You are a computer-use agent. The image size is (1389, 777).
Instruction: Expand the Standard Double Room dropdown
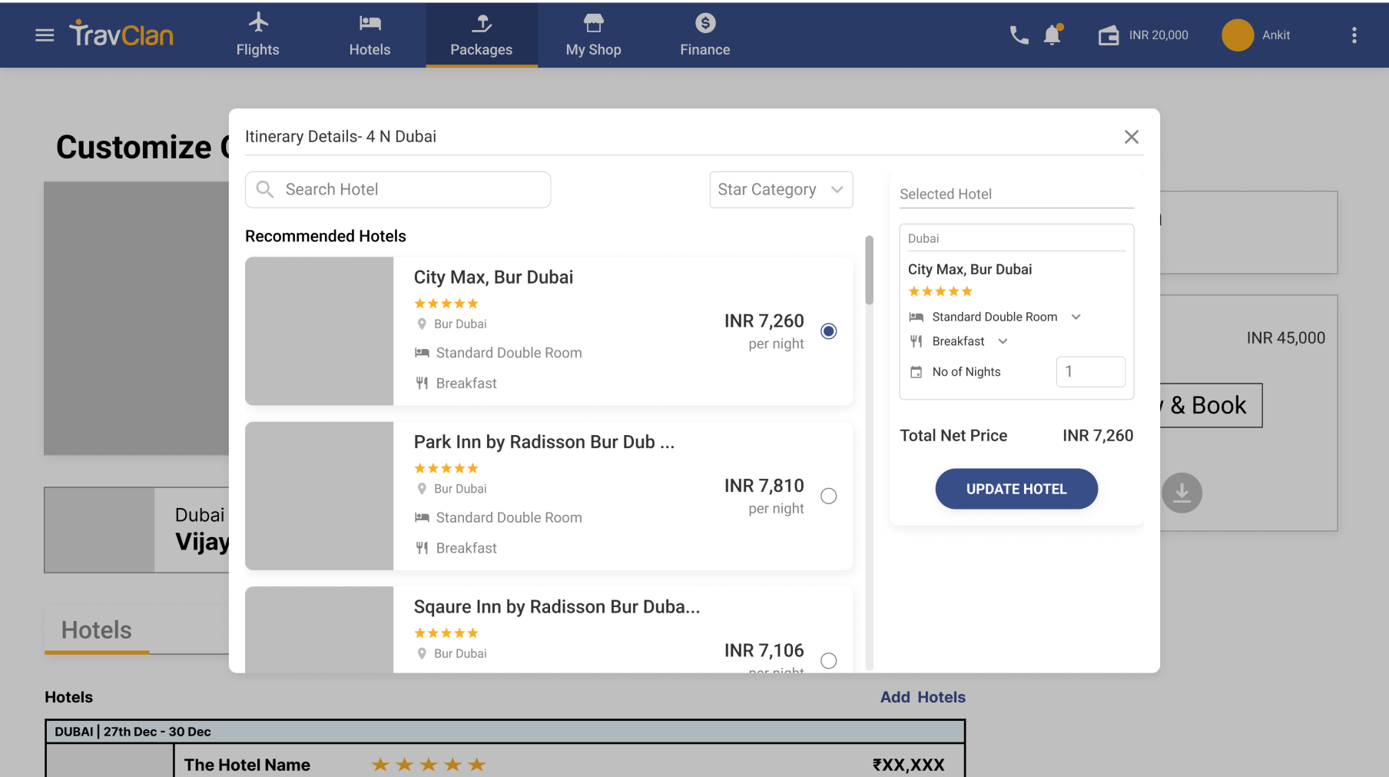(x=1076, y=317)
